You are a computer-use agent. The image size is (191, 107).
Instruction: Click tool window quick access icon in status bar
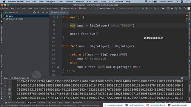click(2, 106)
